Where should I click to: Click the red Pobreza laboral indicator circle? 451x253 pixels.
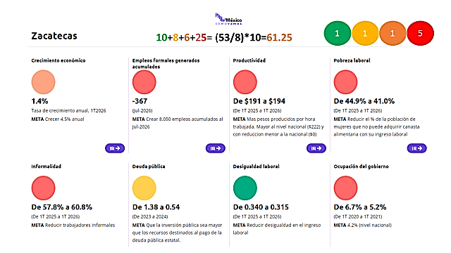pos(345,82)
